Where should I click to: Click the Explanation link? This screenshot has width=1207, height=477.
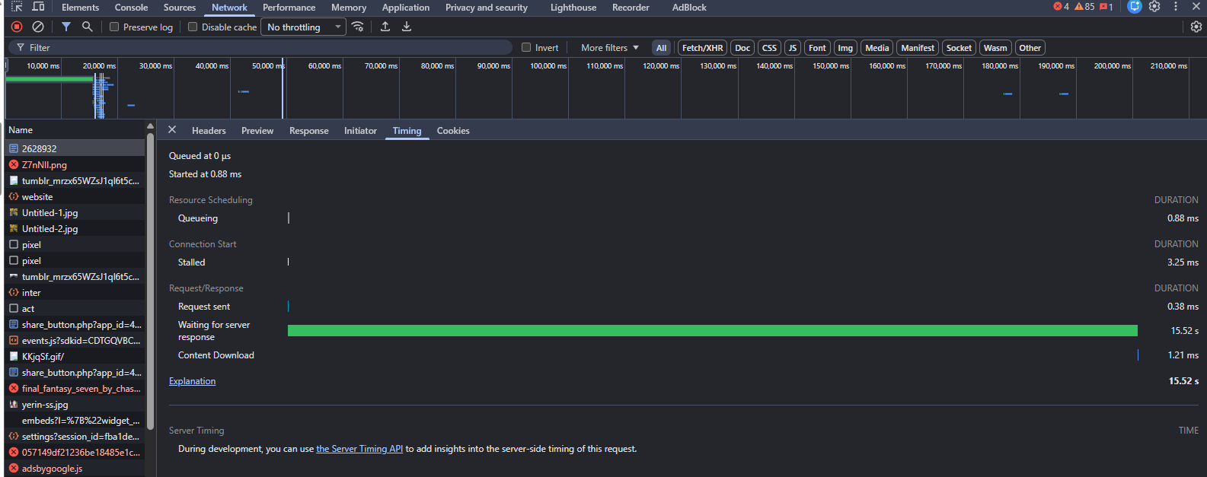192,381
